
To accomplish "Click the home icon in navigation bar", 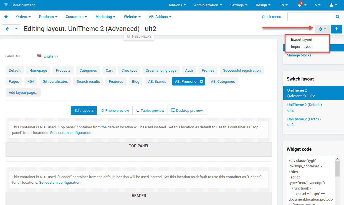I will (x=6, y=17).
